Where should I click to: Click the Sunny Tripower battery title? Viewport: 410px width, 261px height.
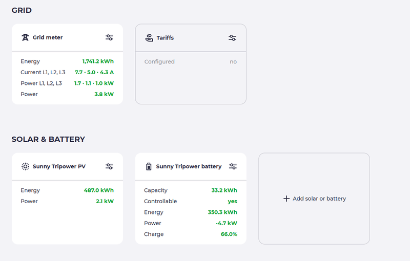click(189, 166)
